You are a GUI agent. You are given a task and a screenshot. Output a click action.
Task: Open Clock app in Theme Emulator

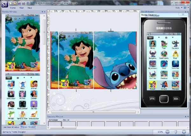coord(164,65)
